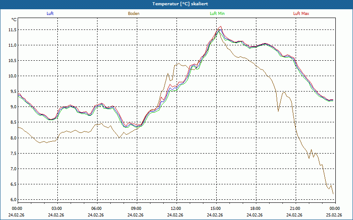Select the 18:00 time axis label
Image resolution: width=353 pixels, height=220 pixels.
(255, 208)
